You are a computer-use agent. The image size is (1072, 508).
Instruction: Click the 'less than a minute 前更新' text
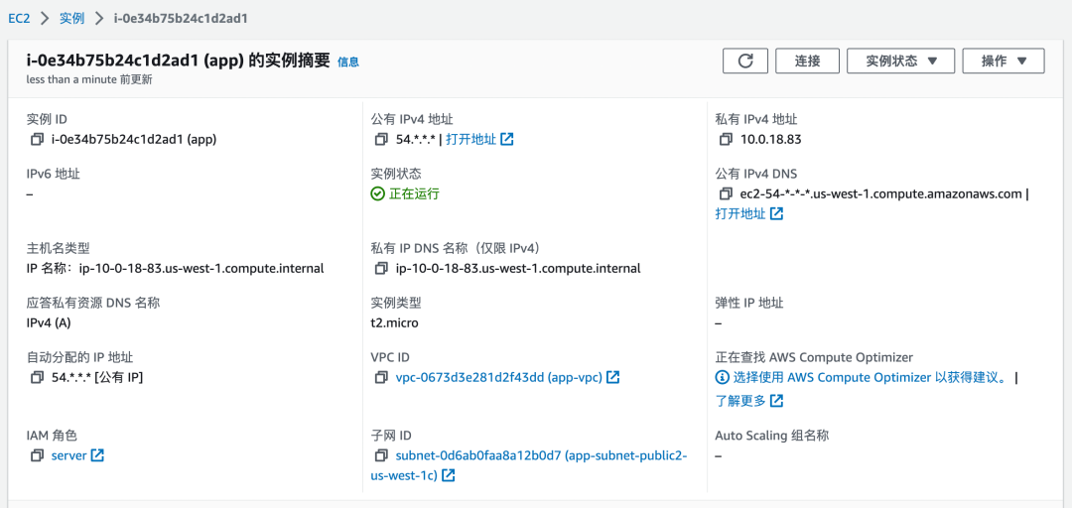click(89, 79)
